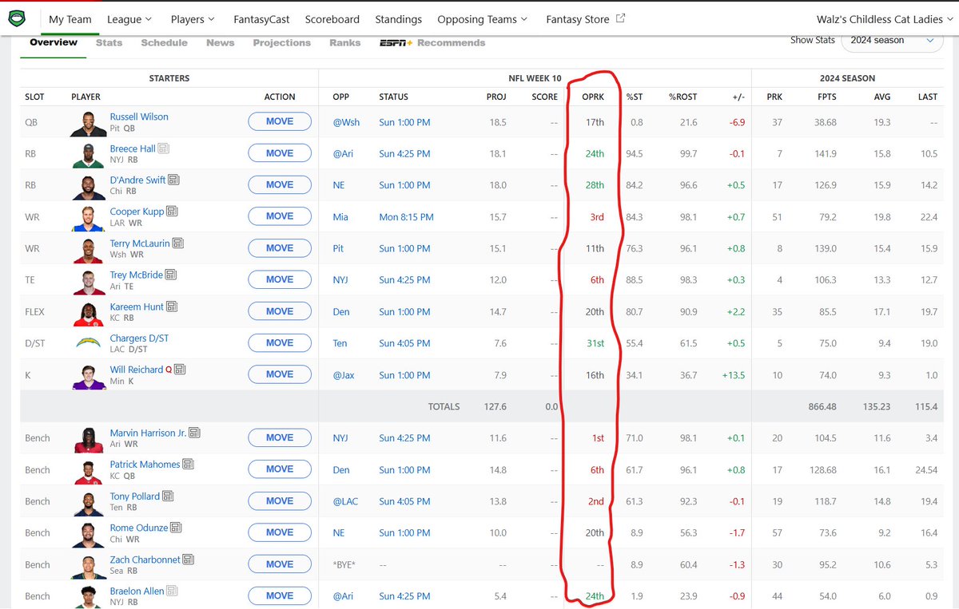Viewport: 959px width, 609px height.
Task: Open Marvin Harrison Jr.'s player link
Action: pyautogui.click(x=149, y=433)
